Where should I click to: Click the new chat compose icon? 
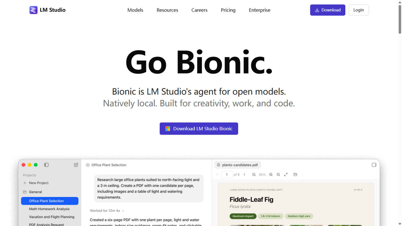(x=76, y=165)
